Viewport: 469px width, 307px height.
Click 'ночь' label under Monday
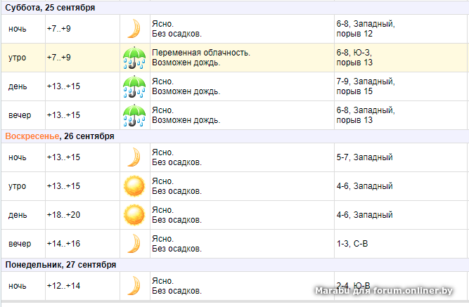pos(18,286)
